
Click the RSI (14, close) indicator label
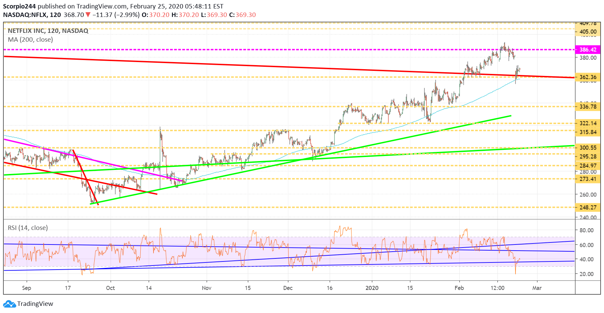(28, 228)
